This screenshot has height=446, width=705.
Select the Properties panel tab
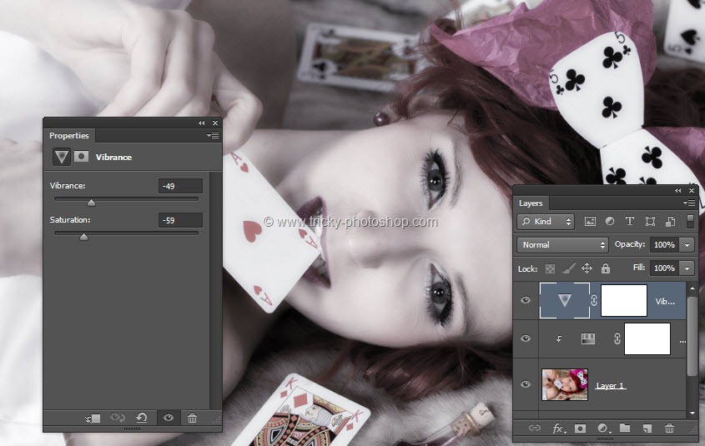68,136
